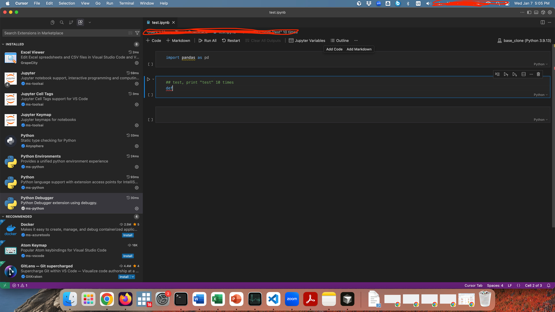The height and width of the screenshot is (312, 555).
Task: Run the current cell with play icon
Action: [148, 79]
